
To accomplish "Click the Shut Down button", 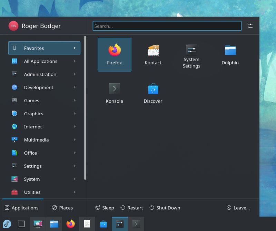I will tap(165, 208).
